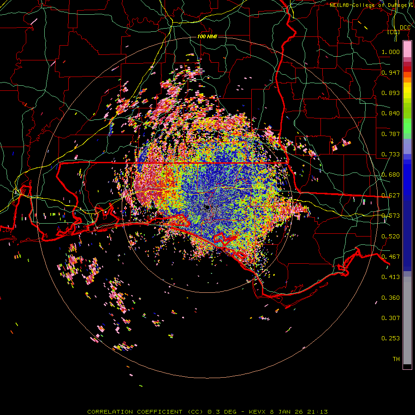Click the 0.3 DEG elevation text
Viewport: 415px width, 415px height.
pyautogui.click(x=222, y=412)
